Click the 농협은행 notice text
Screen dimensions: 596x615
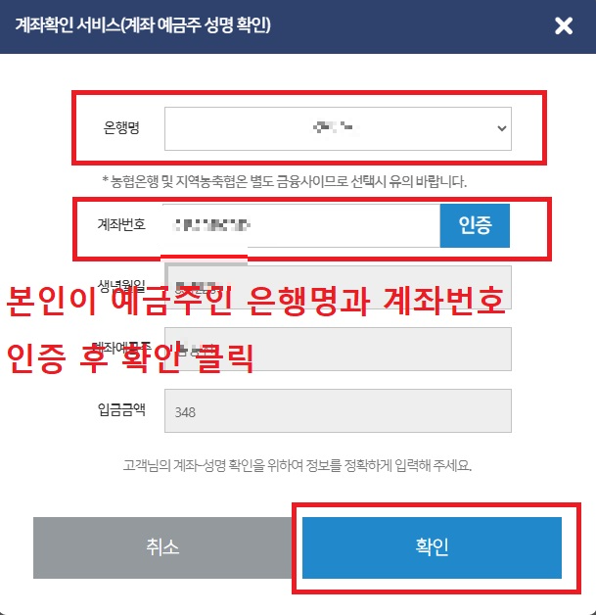click(x=285, y=181)
